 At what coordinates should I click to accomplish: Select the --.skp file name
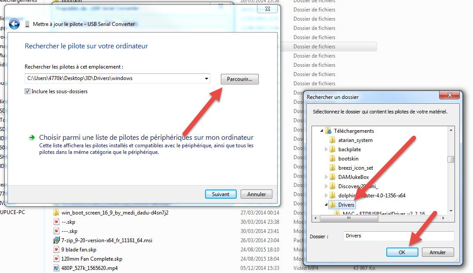pos(68,222)
